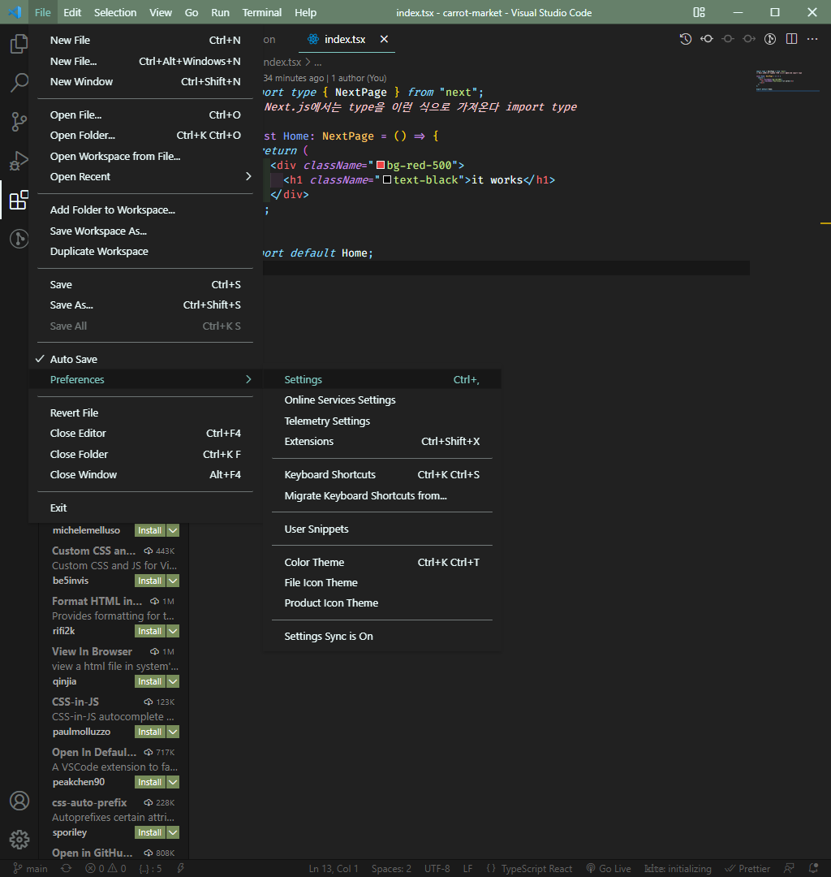Go to previous change commit icon
The width and height of the screenshot is (831, 877).
coord(706,39)
